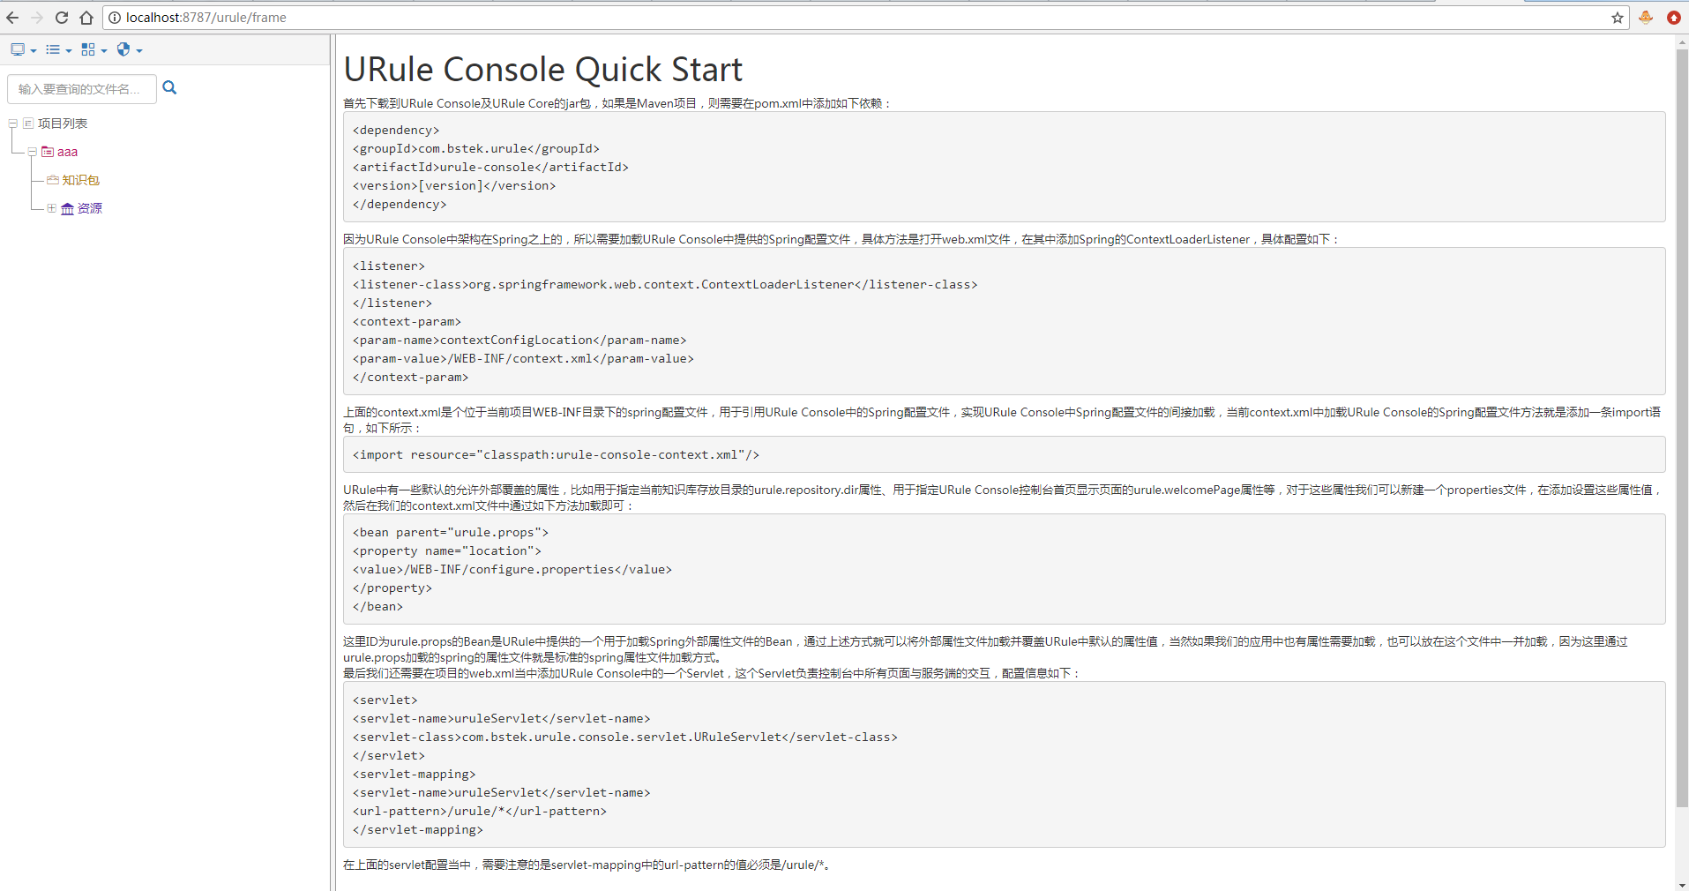This screenshot has height=891, width=1689.
Task: Open the list icon toolbar dropdown
Action: [x=59, y=50]
